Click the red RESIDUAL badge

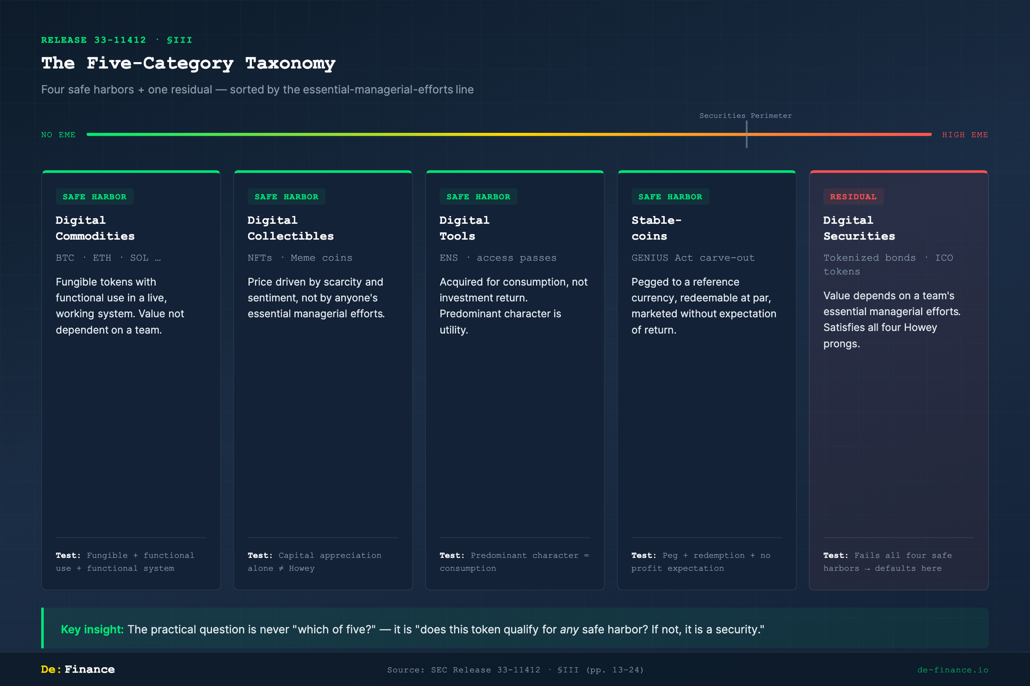(x=853, y=197)
